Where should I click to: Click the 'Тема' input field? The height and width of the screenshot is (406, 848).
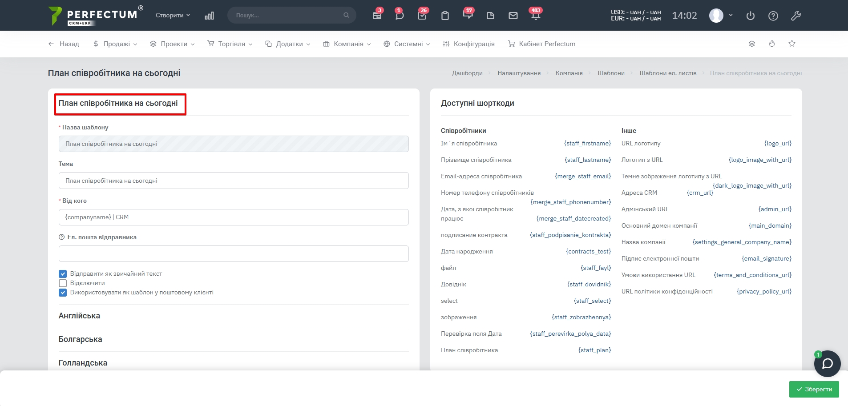pyautogui.click(x=234, y=181)
